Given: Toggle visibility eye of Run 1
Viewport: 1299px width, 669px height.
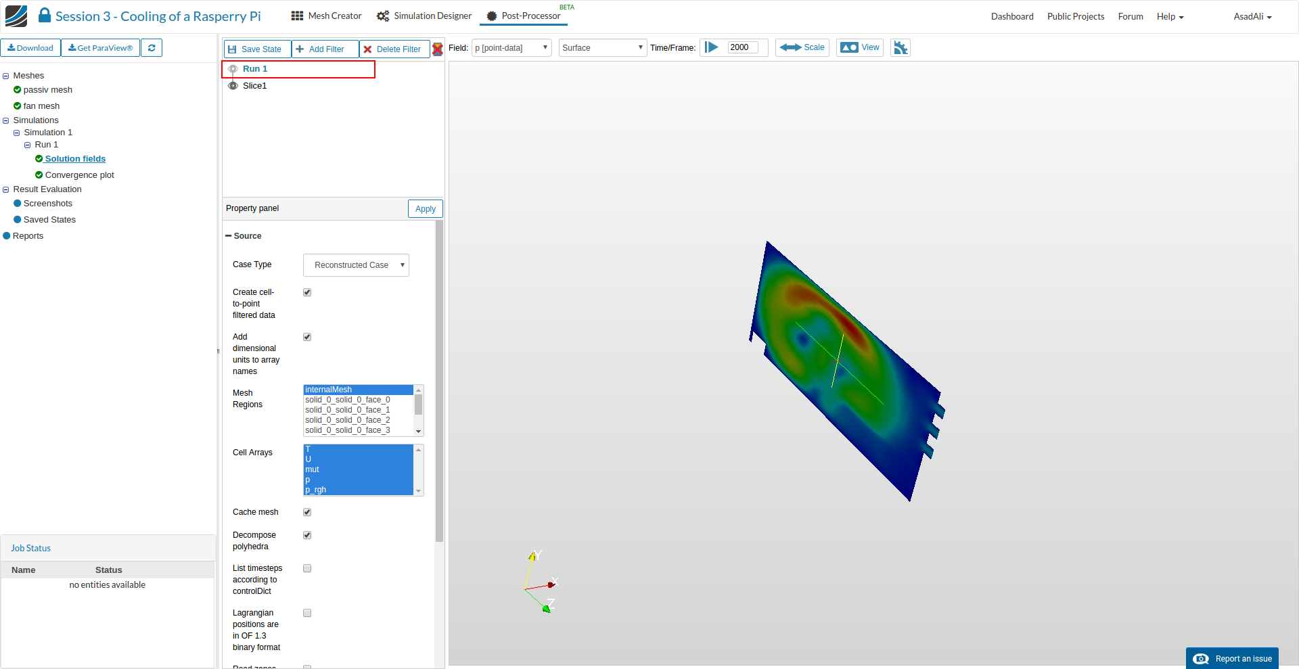Looking at the screenshot, I should click(233, 69).
